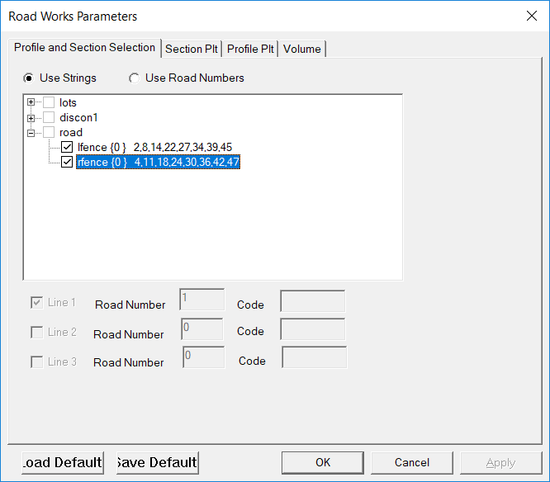Toggle the road group checkbox
This screenshot has height=482, width=550.
[49, 133]
